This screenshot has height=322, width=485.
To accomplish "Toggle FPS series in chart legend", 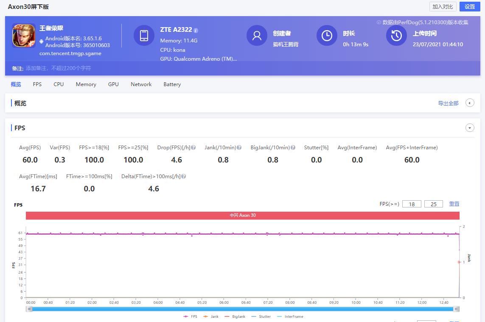I will tap(190, 316).
